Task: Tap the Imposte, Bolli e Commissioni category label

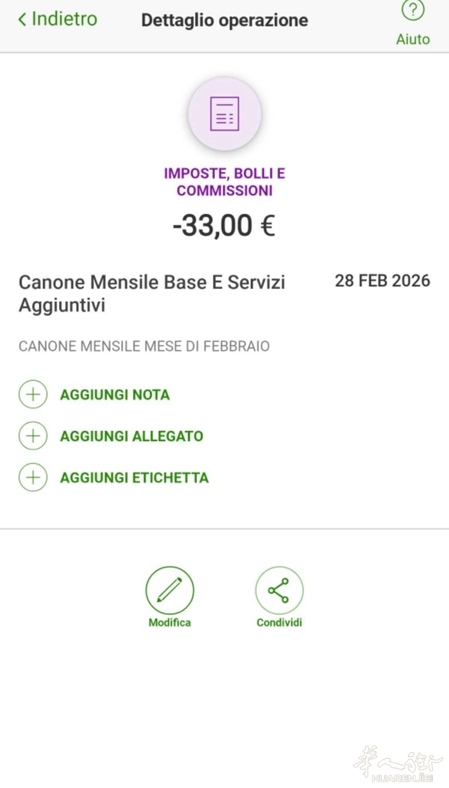Action: coord(224,182)
